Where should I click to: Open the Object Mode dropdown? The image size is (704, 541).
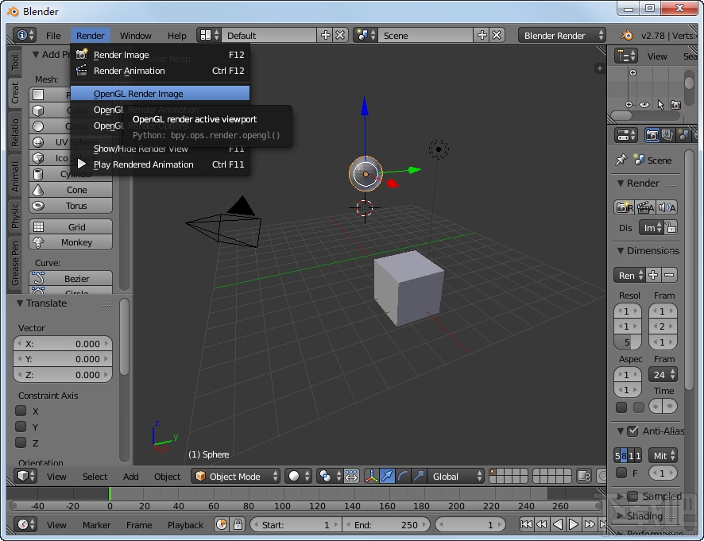tap(236, 476)
